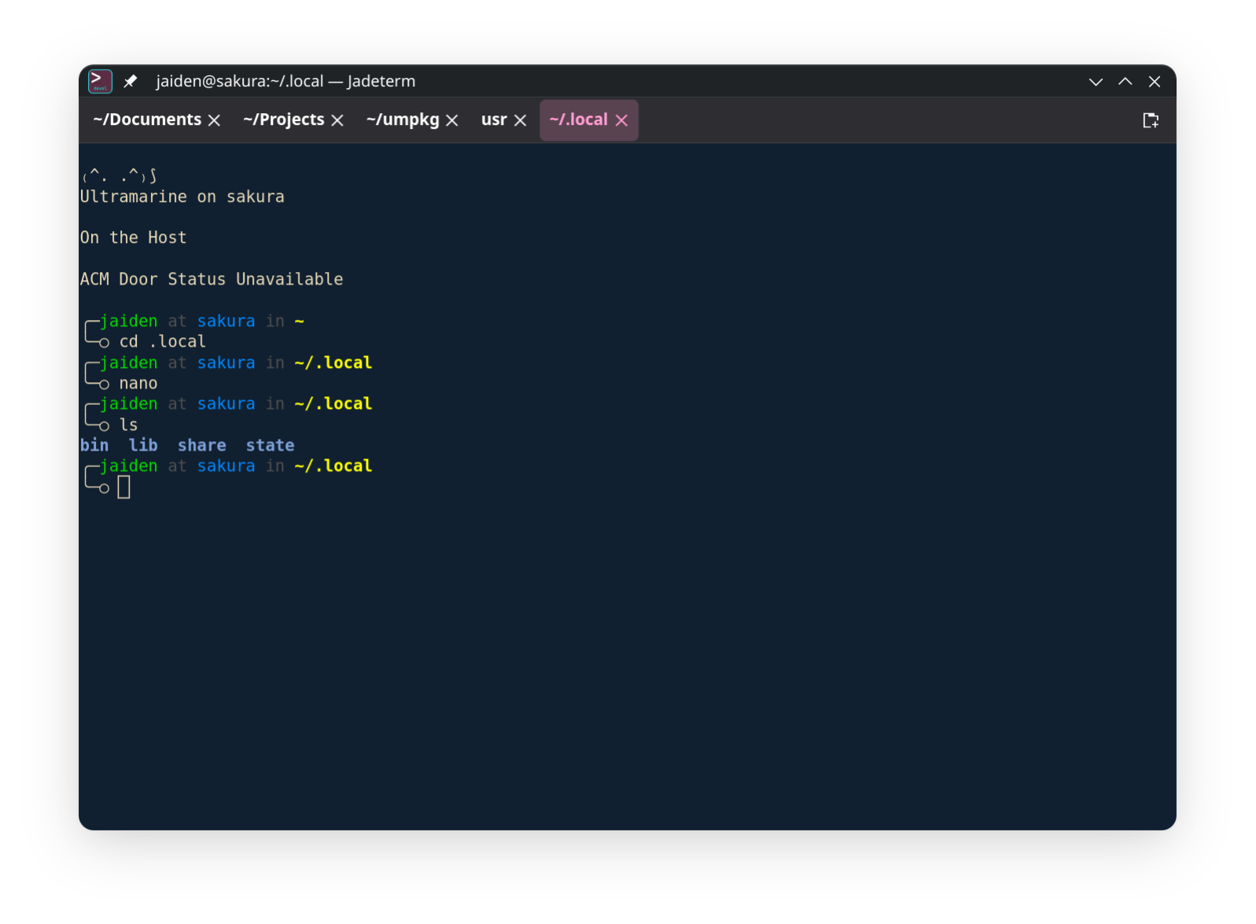Click the 'Ultramarine on sakura' line
The height and width of the screenshot is (924, 1256).
[x=182, y=197]
